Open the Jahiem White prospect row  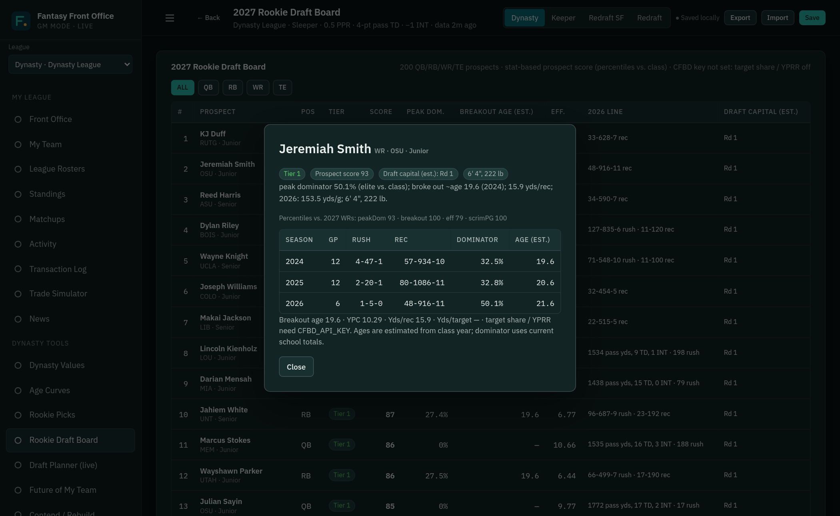[491, 414]
